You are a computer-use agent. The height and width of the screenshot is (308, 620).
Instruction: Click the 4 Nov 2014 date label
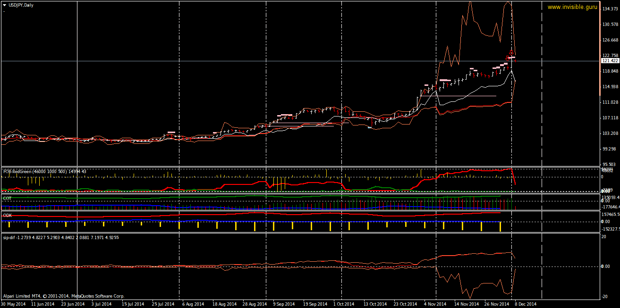click(435, 304)
